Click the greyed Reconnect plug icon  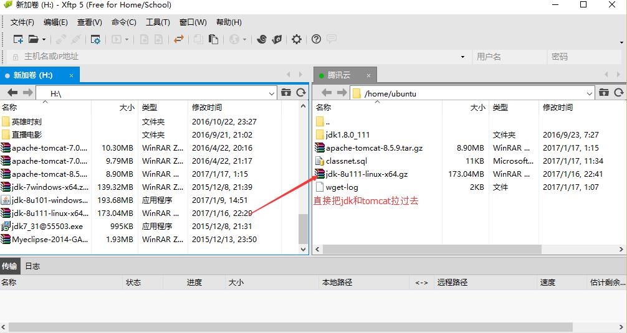[x=61, y=39]
